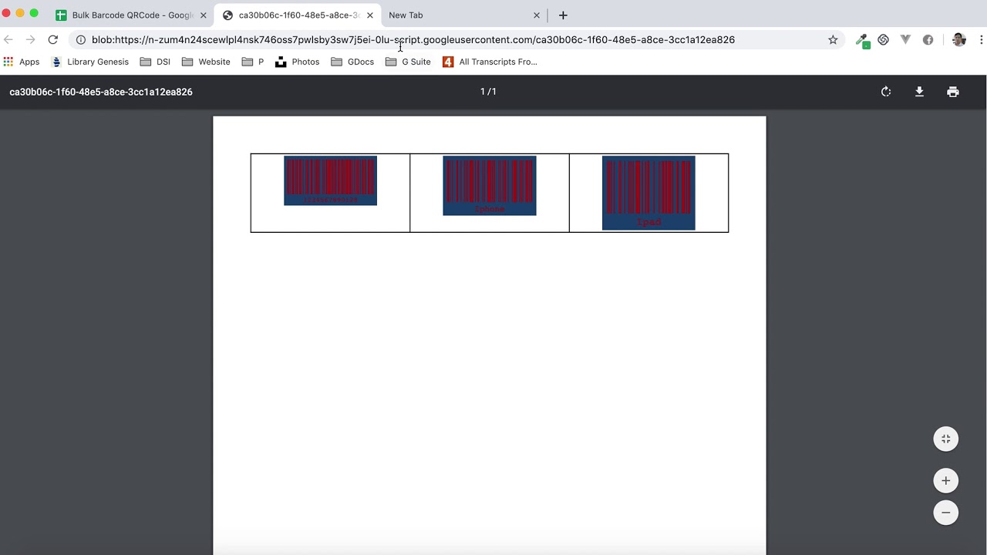Viewport: 987px width, 555px height.
Task: Close the New Tab tab
Action: click(x=537, y=15)
